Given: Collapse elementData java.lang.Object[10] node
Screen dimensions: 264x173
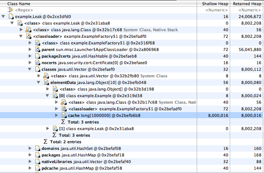Looking at the screenshot, I should pyautogui.click(x=38, y=82).
